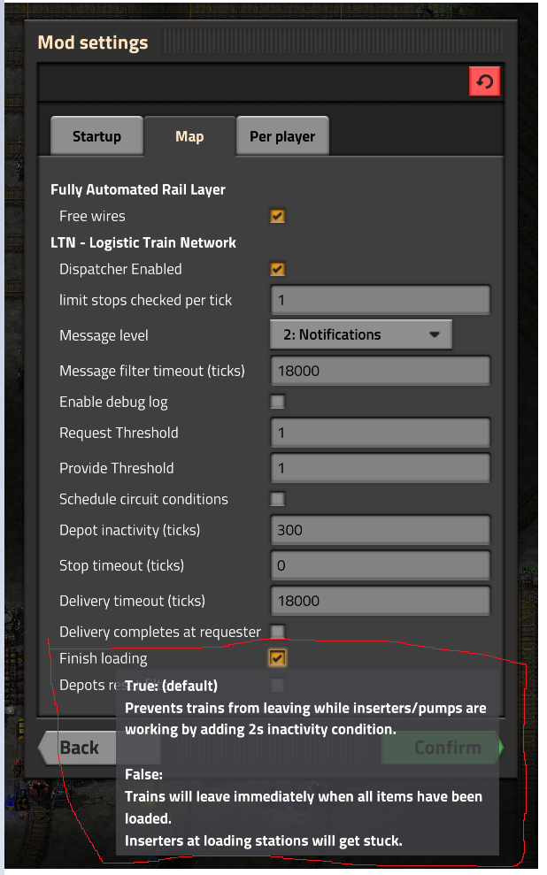Switch to the Startup tab
This screenshot has height=875, width=547.
[96, 136]
